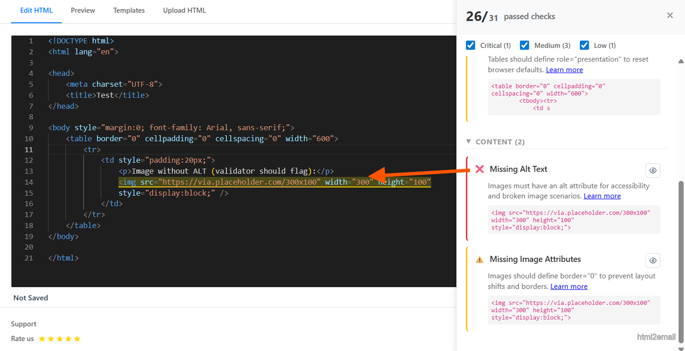Click the red X icon beside Missing Alt Text
Image resolution: width=685 pixels, height=351 pixels.
[479, 169]
